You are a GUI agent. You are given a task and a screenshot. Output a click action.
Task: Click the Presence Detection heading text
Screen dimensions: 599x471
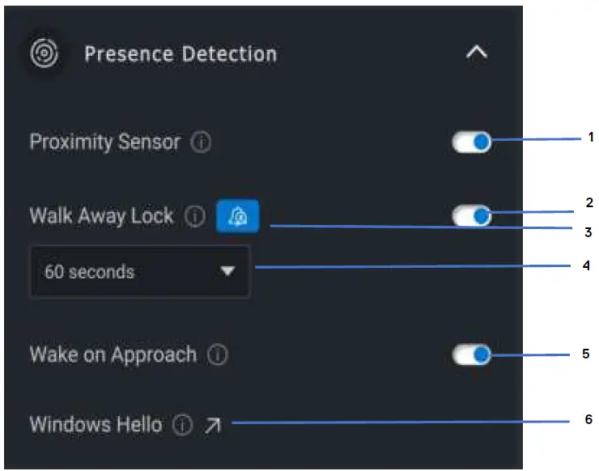click(x=181, y=54)
